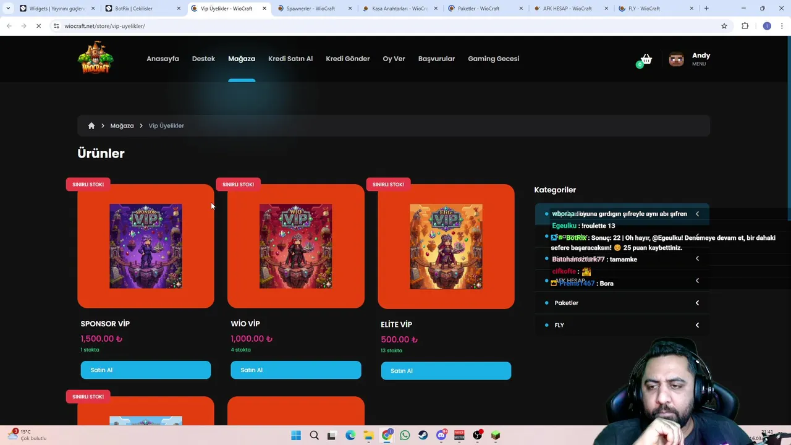
Task: Open the shopping cart icon
Action: [646, 59]
